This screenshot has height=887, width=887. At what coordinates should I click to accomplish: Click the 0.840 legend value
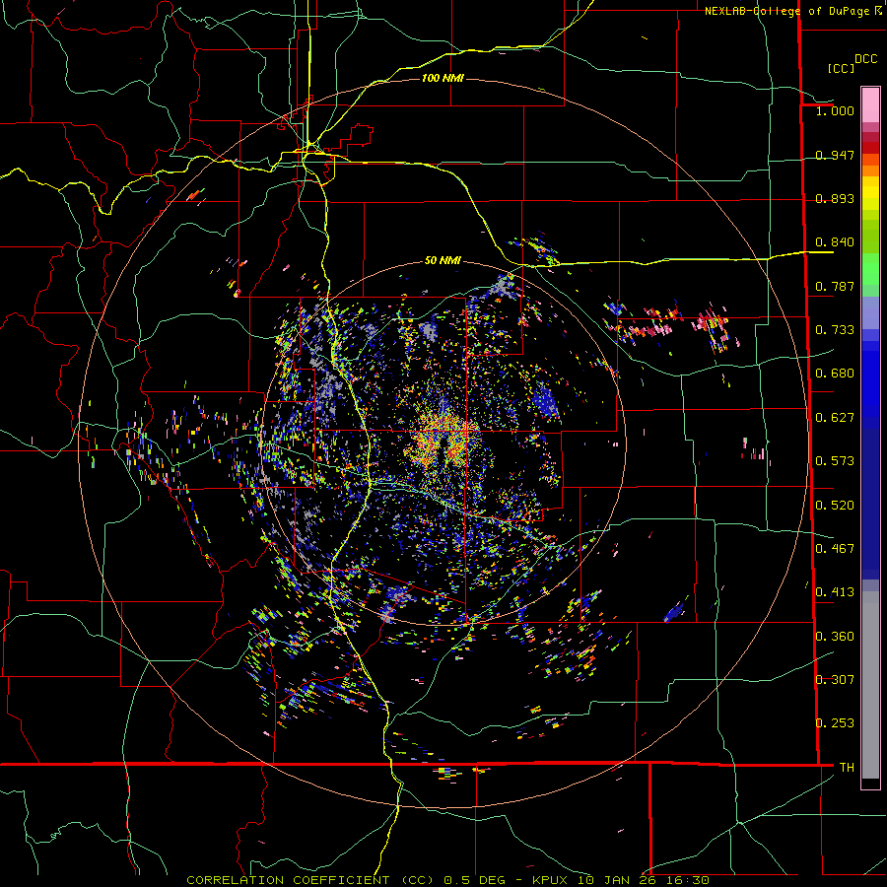coord(835,242)
